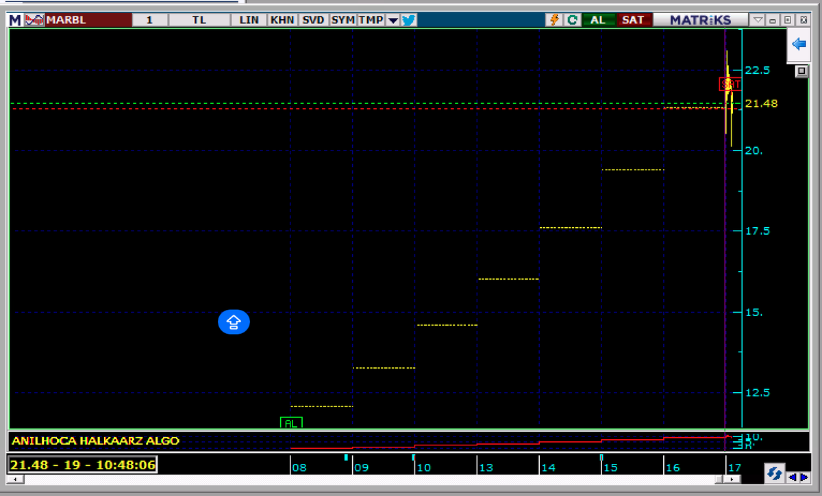
Task: Click the '21.48 - 19 - 10:48:06' status box
Action: click(x=82, y=465)
